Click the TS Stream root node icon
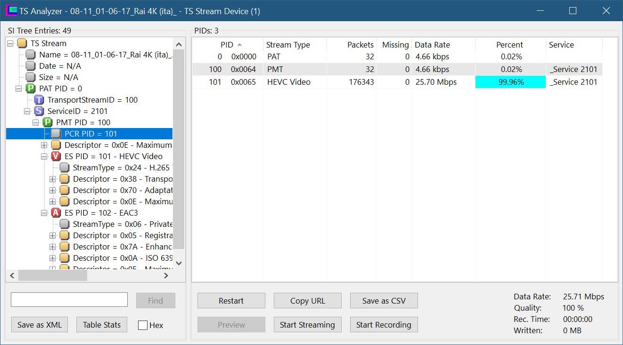Viewport: 623px width, 345px height. 22,43
